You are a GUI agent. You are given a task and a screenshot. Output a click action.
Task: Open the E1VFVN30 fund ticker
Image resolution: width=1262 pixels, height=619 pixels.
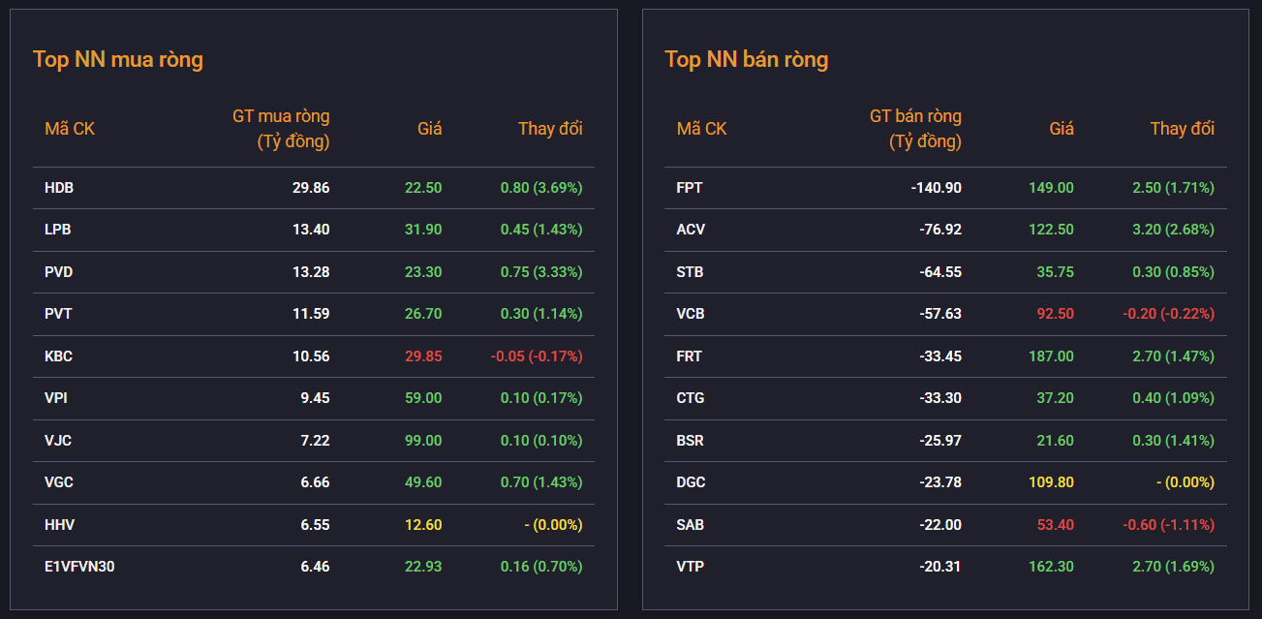79,567
